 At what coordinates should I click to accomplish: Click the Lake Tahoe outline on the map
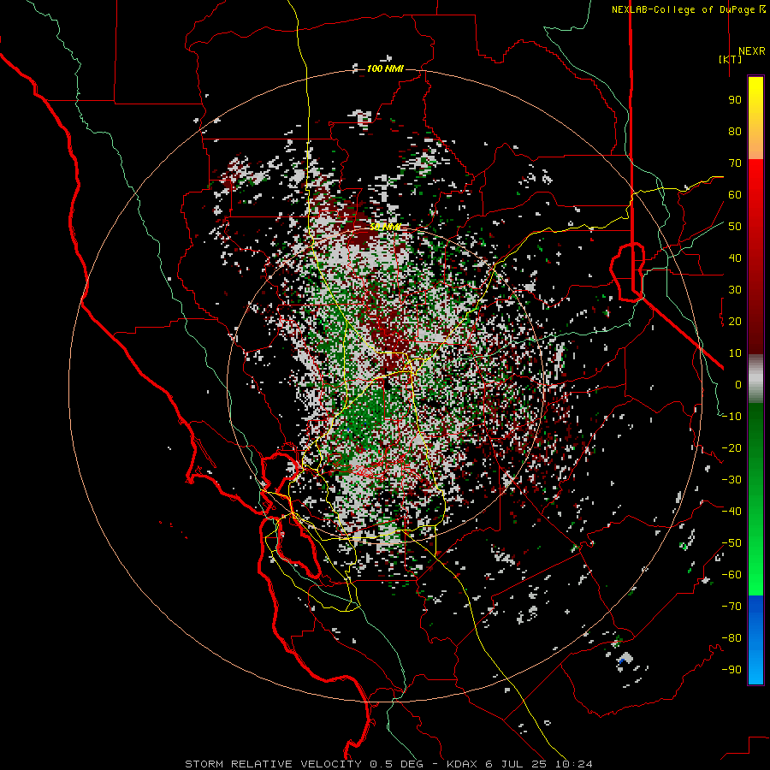627,271
